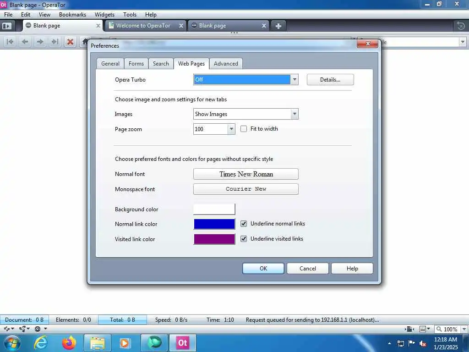Uncheck Underline visited links
The height and width of the screenshot is (352, 469).
tap(244, 239)
